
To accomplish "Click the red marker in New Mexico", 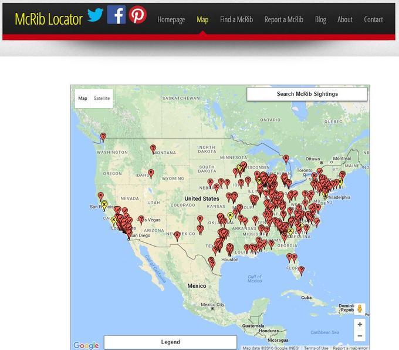I will tap(177, 236).
